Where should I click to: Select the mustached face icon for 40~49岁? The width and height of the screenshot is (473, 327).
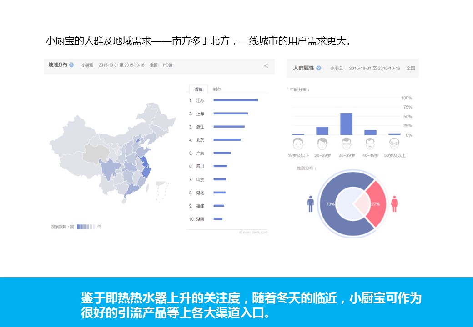click(x=370, y=144)
